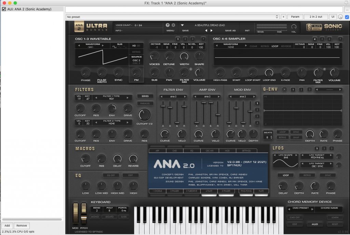Open the help question mark icon

pos(167,25)
